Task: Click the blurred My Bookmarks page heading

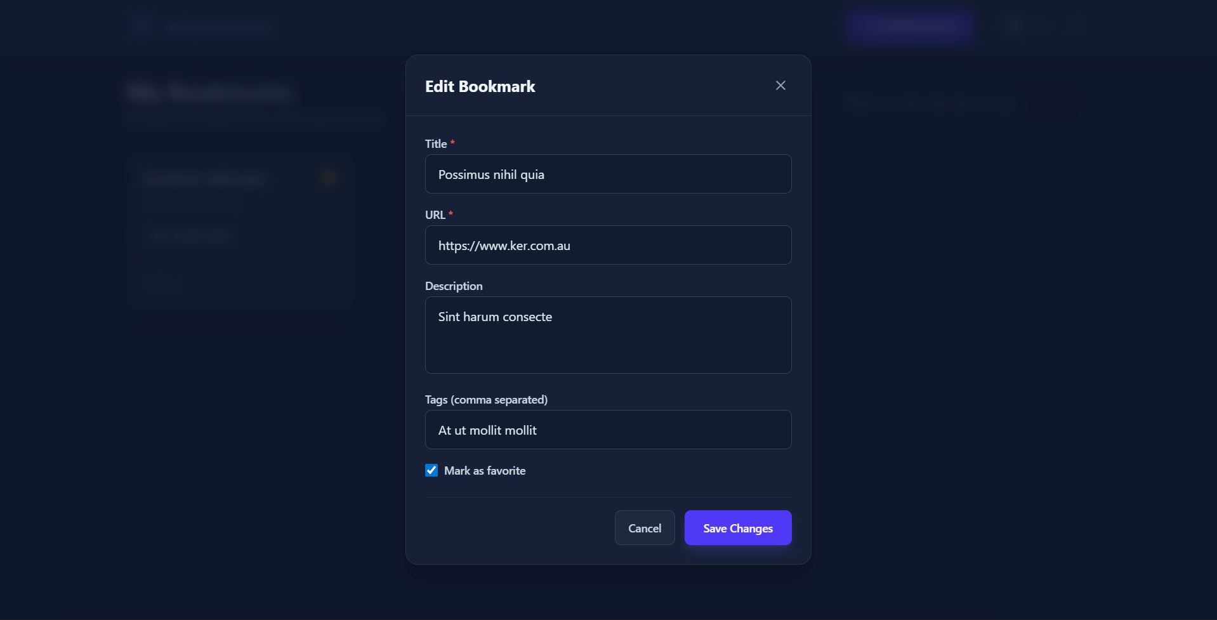Action: [x=209, y=93]
